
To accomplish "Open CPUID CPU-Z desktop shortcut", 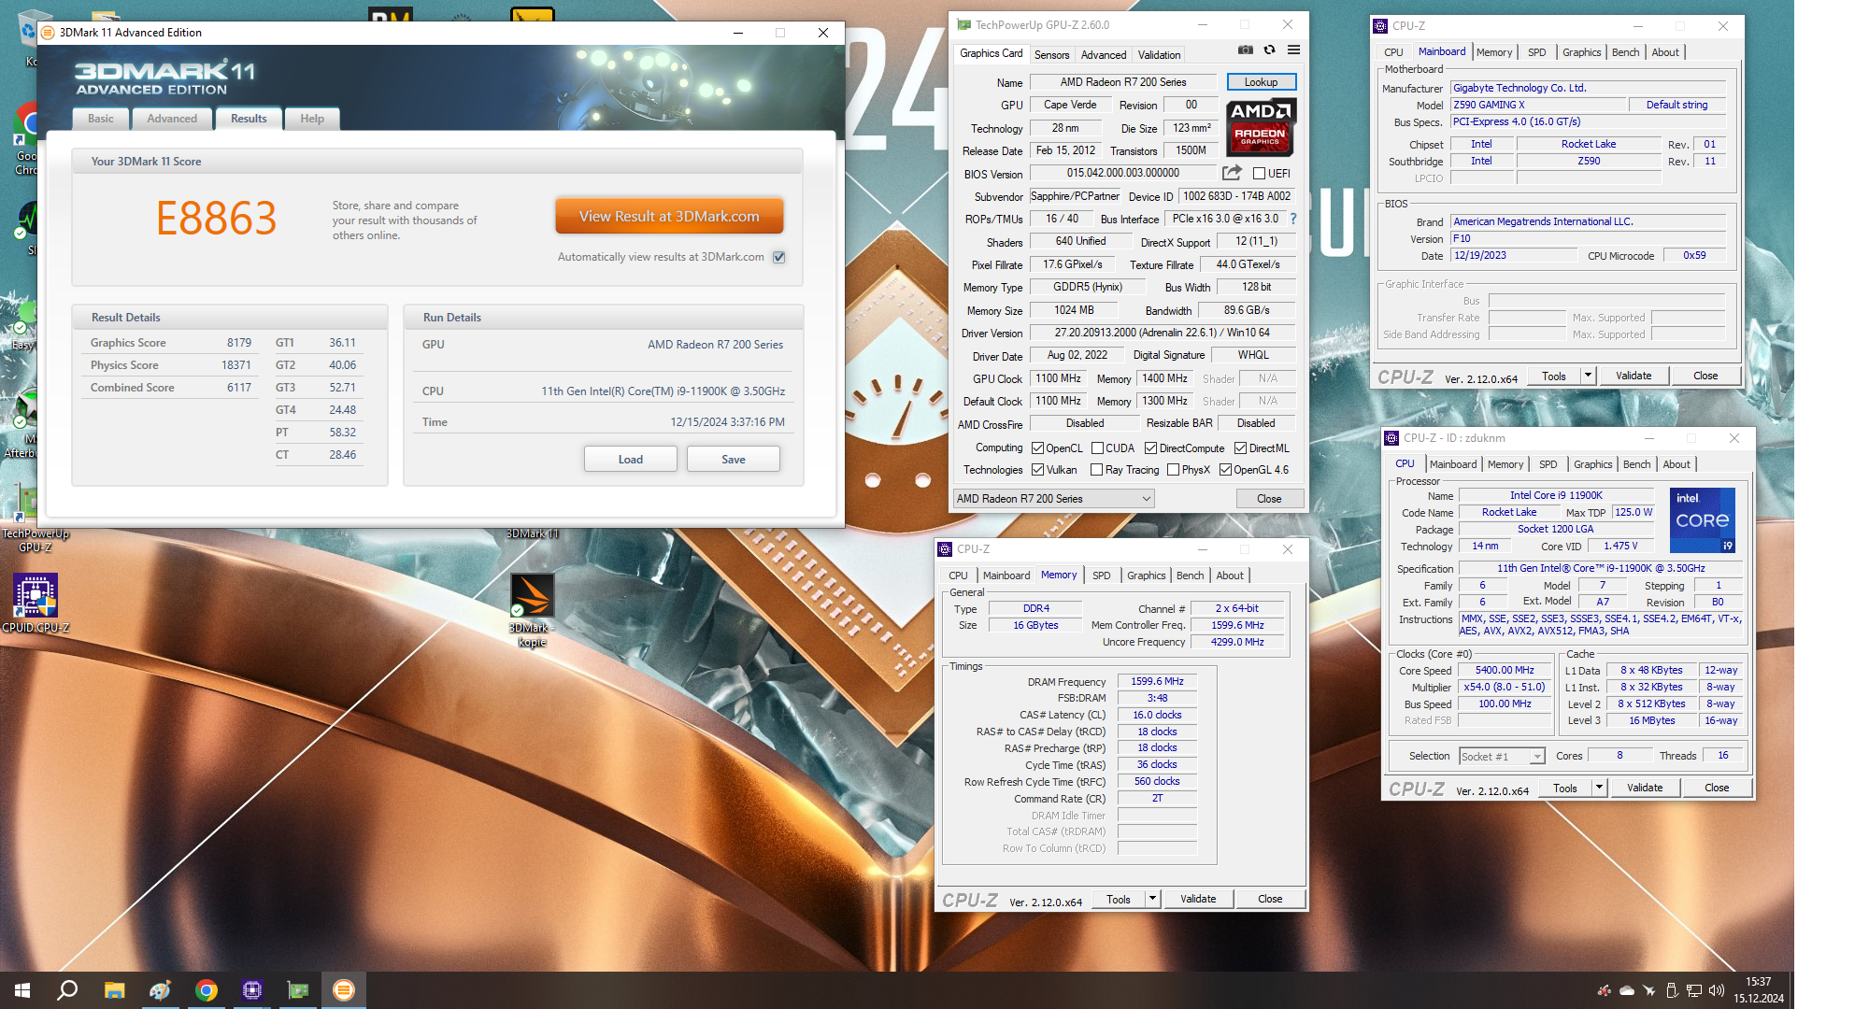I will [x=36, y=603].
